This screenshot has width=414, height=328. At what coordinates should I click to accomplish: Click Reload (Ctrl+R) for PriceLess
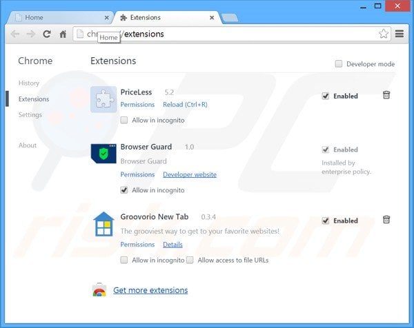coord(185,105)
